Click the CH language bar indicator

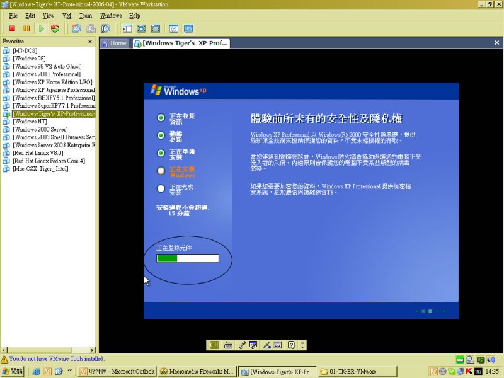(x=214, y=345)
